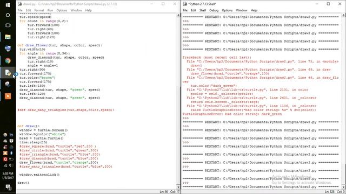The width and height of the screenshot is (346, 194).
Task: Open File Explorer from the taskbar
Action: coord(8,37)
